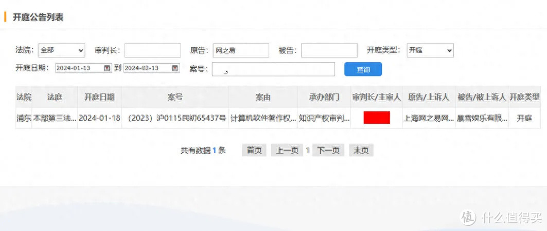Select the 浦东 court cell
The image size is (547, 231).
(x=24, y=118)
